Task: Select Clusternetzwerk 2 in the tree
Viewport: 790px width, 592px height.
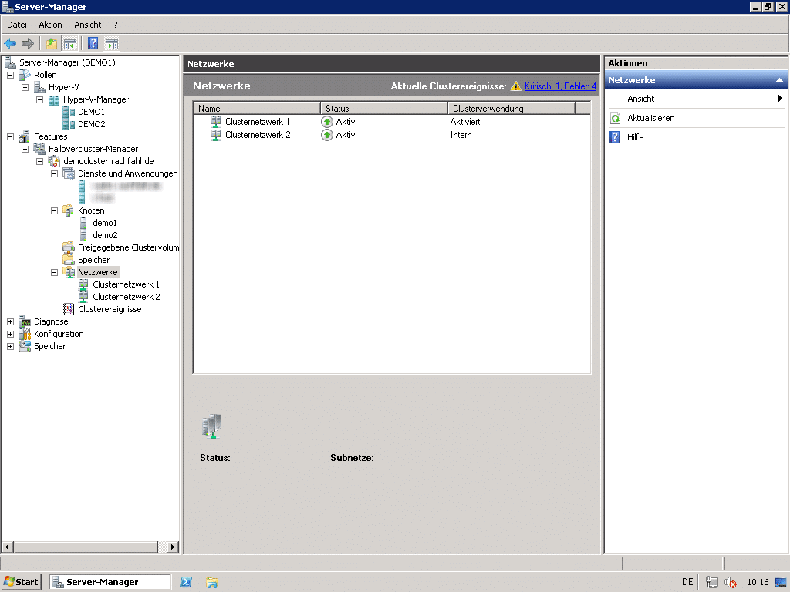Action: (x=126, y=297)
